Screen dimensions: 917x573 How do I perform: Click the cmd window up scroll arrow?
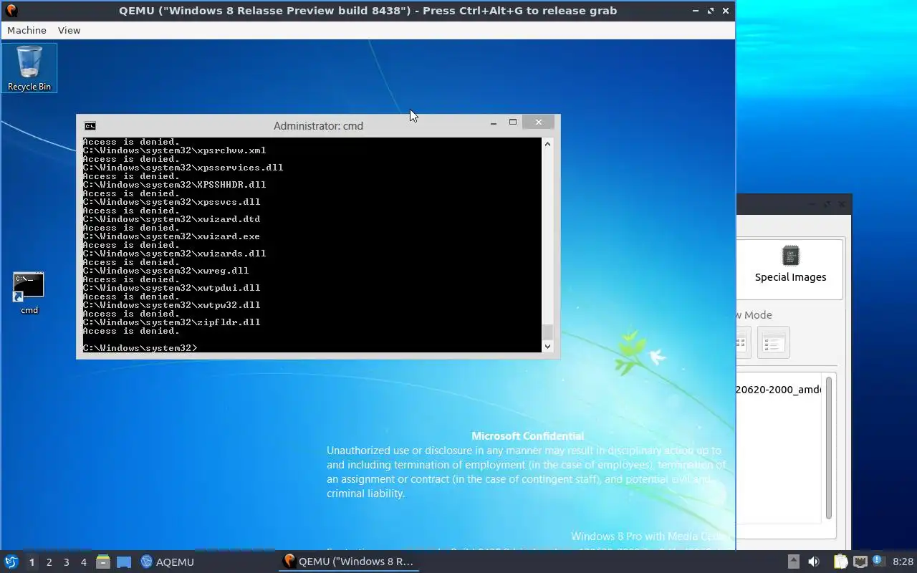[x=547, y=144]
